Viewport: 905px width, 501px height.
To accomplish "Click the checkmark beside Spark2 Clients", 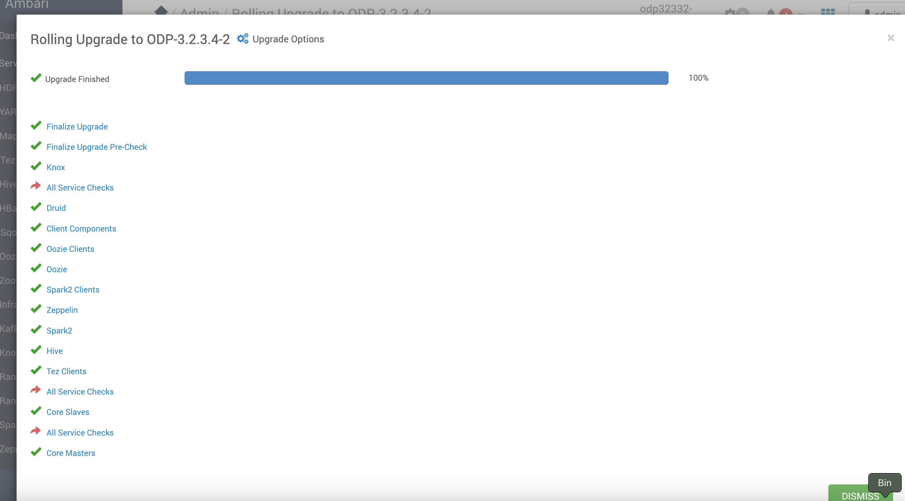I will click(x=36, y=289).
